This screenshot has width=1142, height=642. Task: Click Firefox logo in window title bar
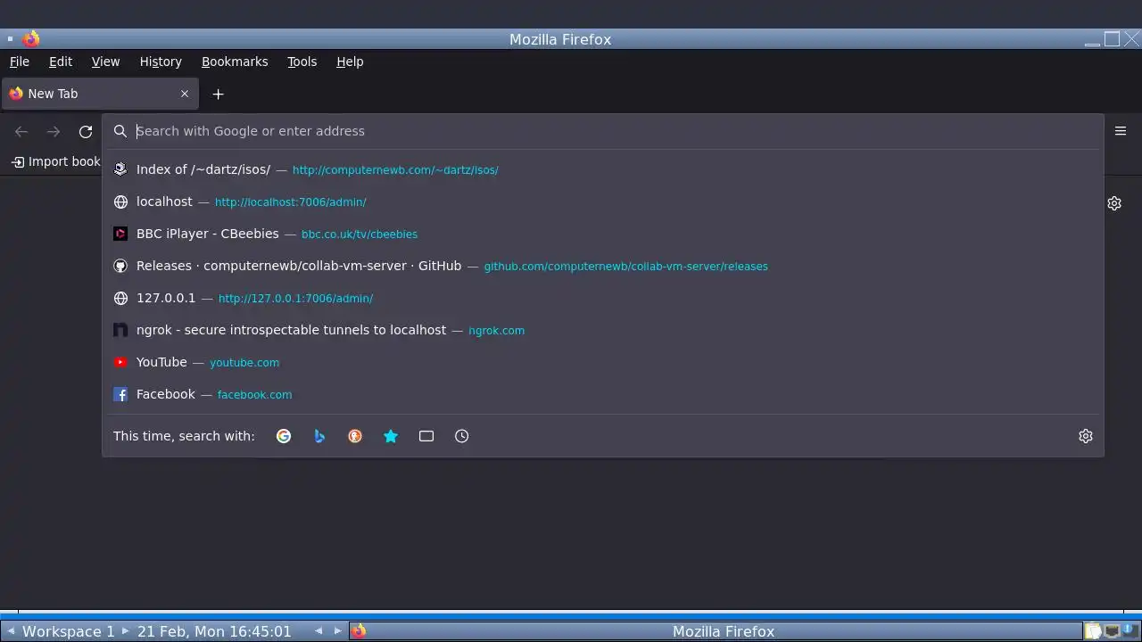(31, 39)
